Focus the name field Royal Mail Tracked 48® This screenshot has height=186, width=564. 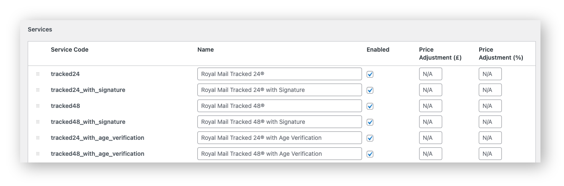280,106
